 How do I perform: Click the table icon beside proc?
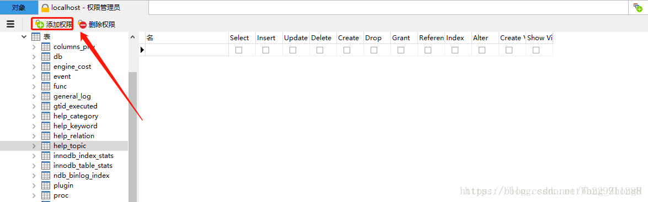(46, 195)
